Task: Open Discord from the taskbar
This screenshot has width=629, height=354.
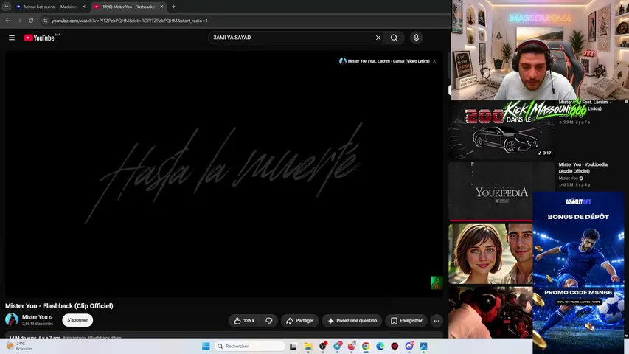Action: [x=409, y=346]
